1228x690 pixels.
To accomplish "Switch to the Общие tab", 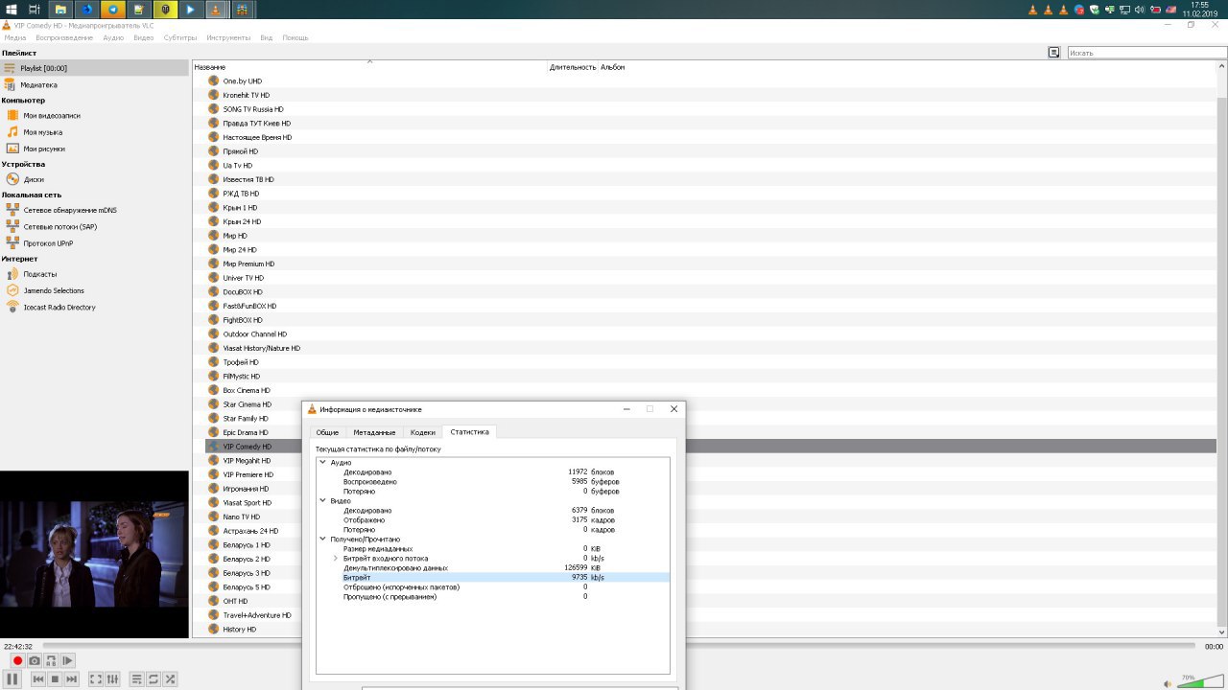I will [x=327, y=432].
